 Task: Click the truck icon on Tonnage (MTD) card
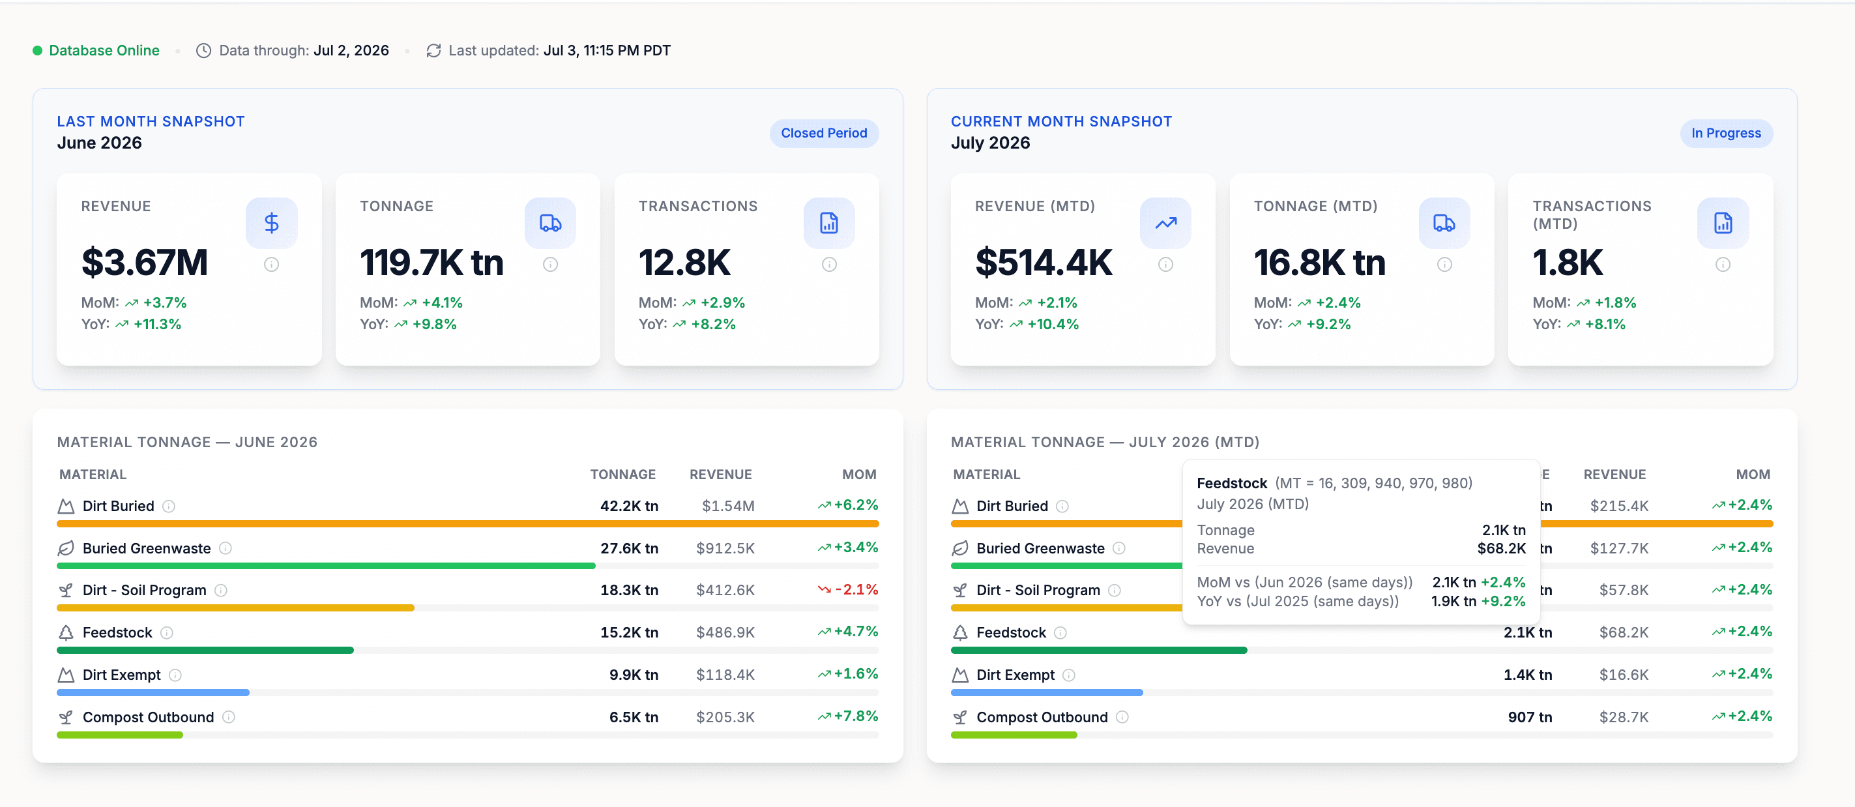point(1444,223)
